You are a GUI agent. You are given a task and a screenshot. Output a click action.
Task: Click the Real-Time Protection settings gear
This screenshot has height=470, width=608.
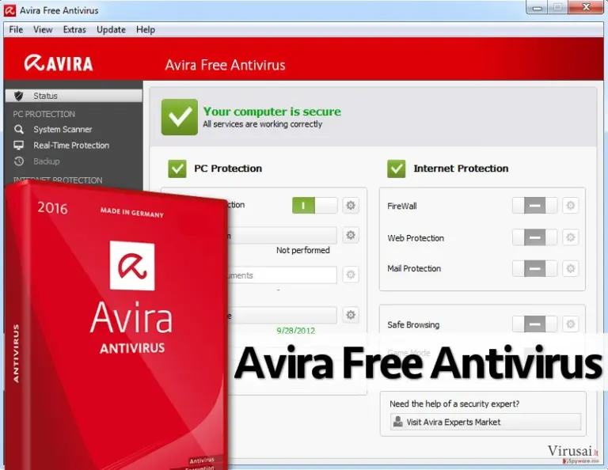(x=351, y=205)
